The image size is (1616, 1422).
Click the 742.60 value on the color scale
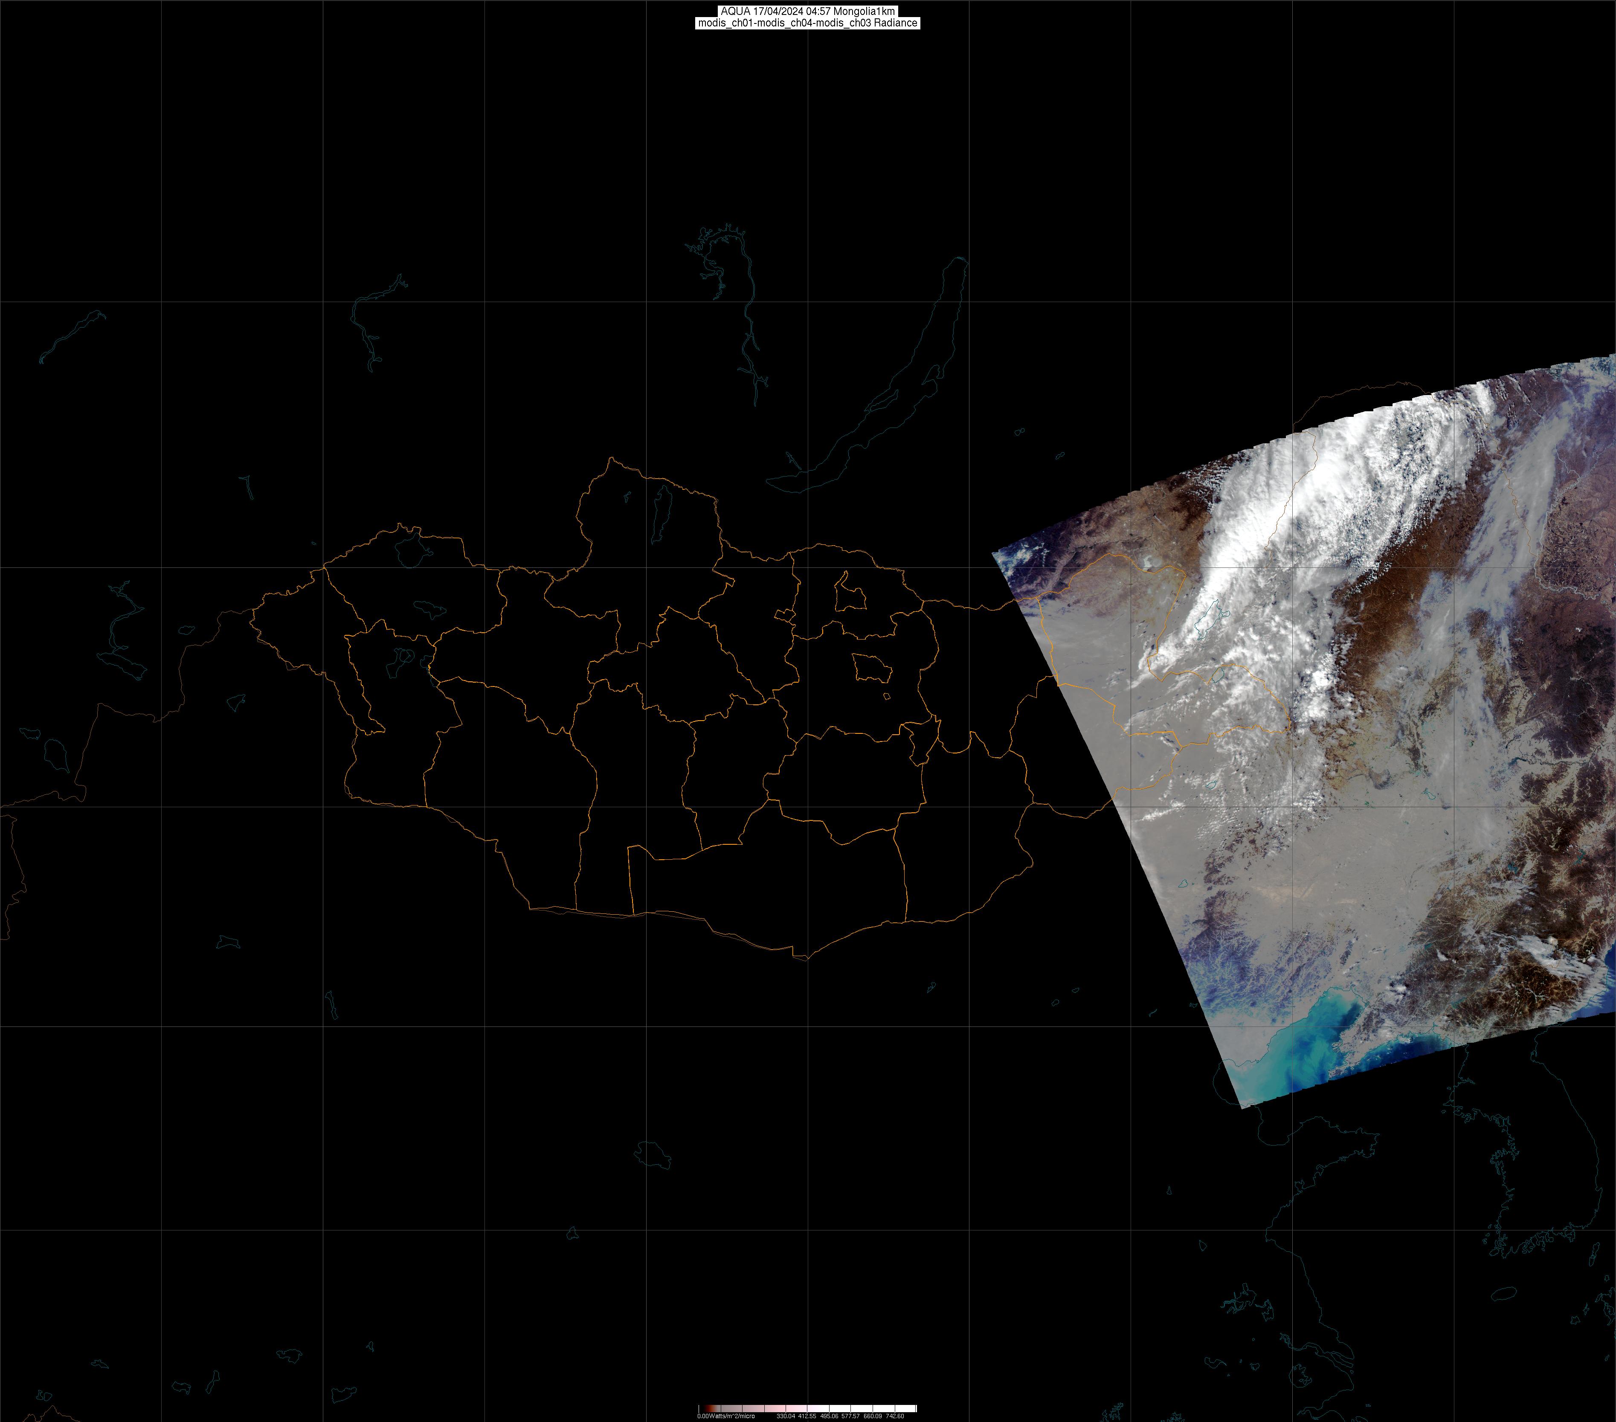895,1416
